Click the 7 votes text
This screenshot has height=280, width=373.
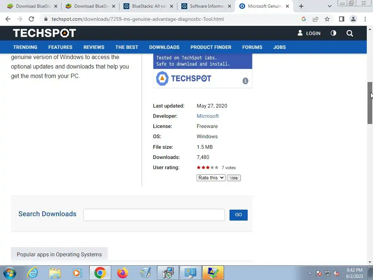tap(229, 168)
